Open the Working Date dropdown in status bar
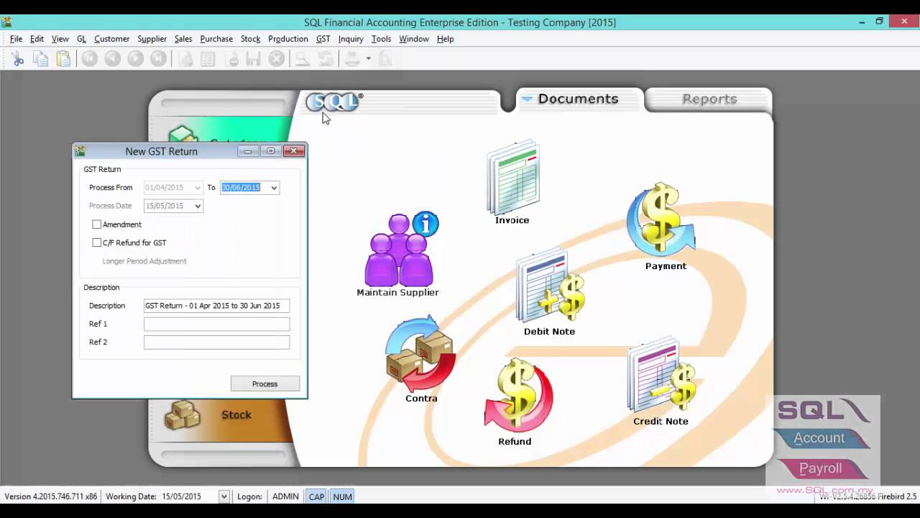Viewport: 920px width, 518px height. coord(224,496)
